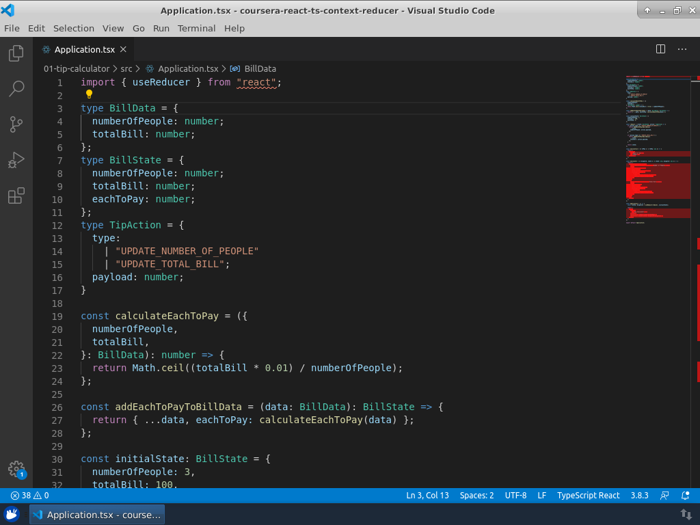Click the minimap code overview
Viewport: 700px width, 525px height.
point(658,150)
